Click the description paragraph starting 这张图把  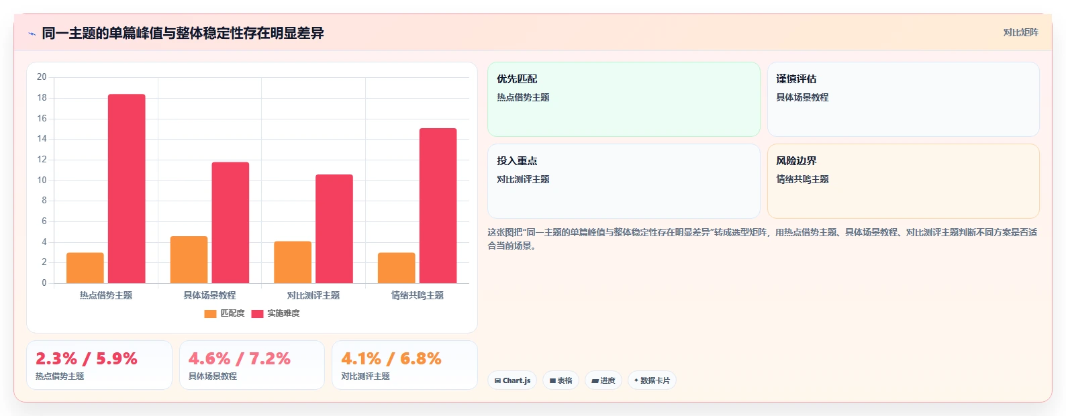[763, 239]
